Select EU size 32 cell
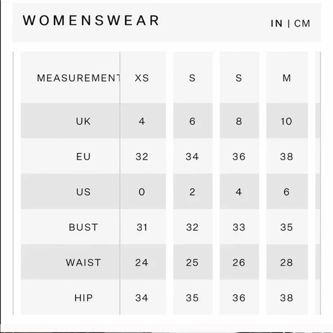 tap(142, 157)
